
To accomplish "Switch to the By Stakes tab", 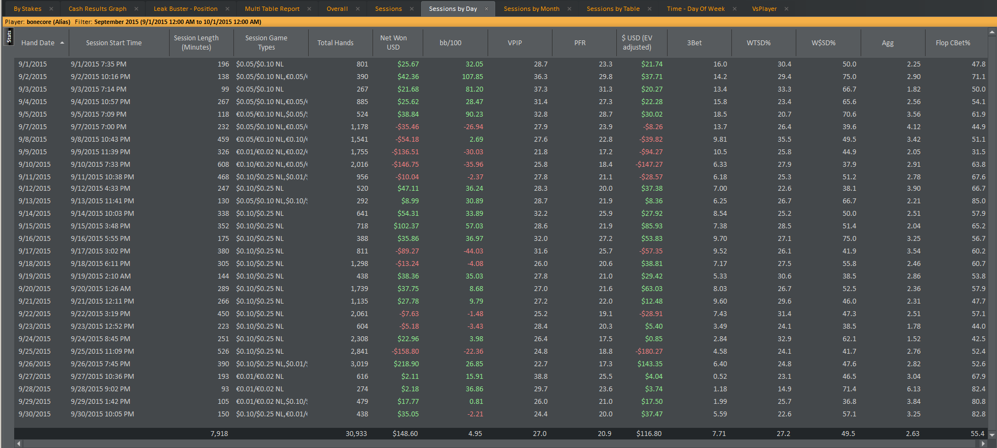I will click(x=27, y=9).
